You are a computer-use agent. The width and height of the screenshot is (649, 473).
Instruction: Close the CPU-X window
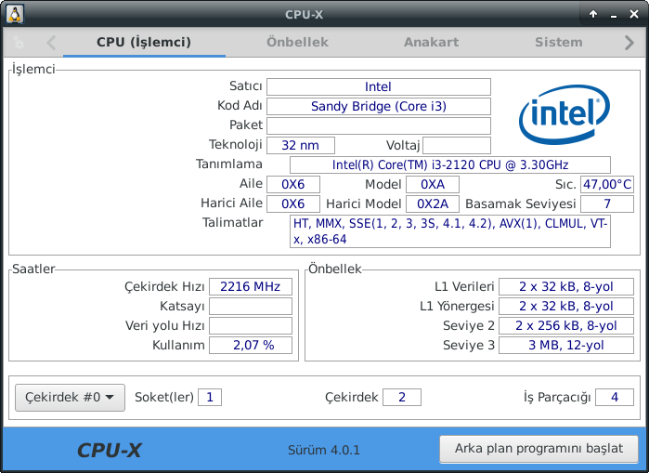click(634, 14)
